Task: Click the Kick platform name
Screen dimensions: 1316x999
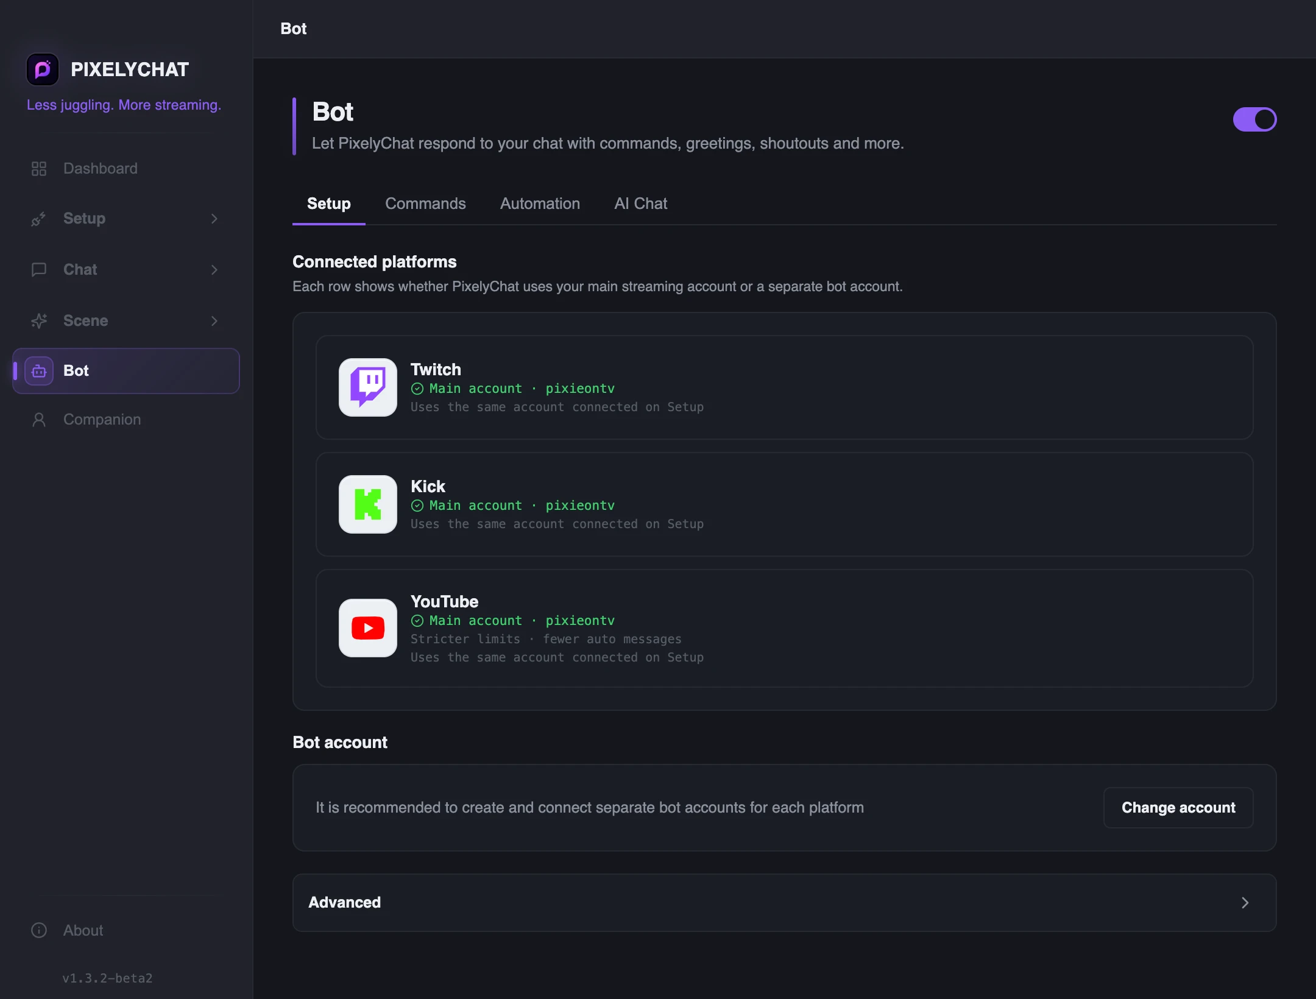Action: [x=428, y=487]
